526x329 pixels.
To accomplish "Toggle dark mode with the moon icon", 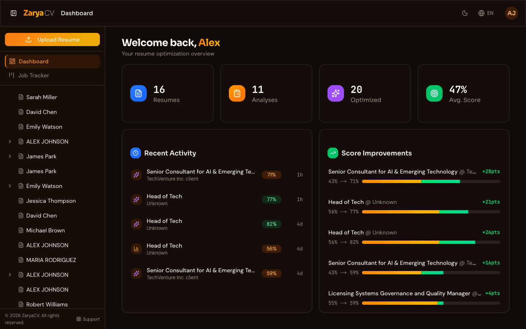I will click(465, 13).
